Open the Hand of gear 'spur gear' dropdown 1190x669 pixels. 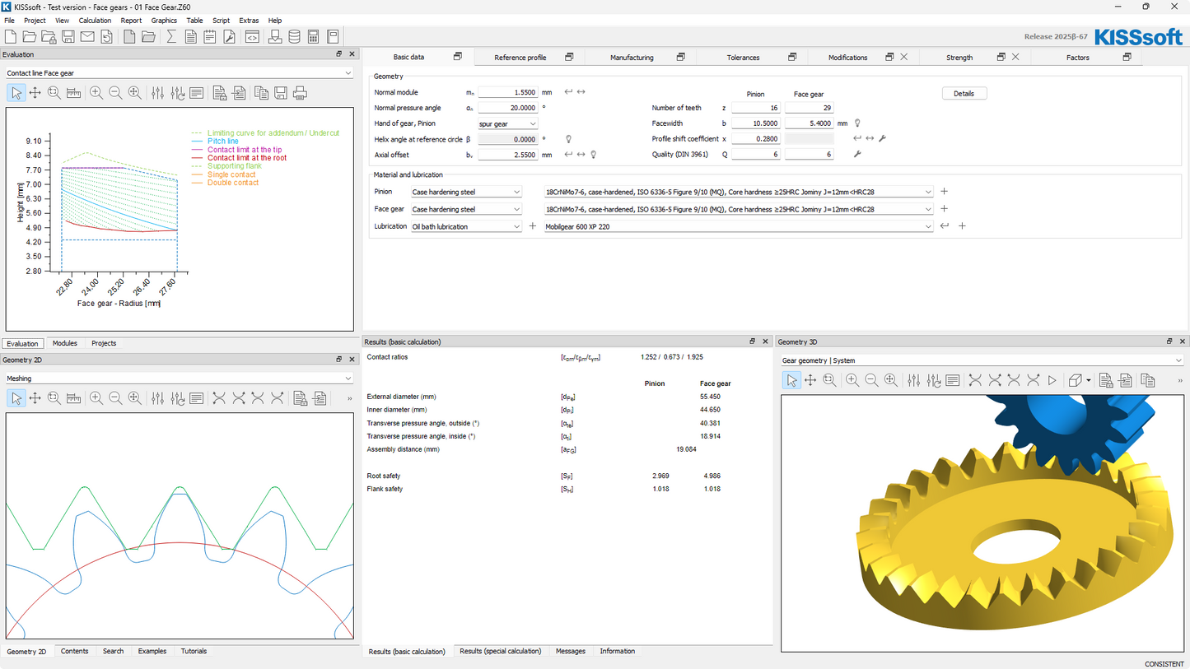pyautogui.click(x=508, y=123)
